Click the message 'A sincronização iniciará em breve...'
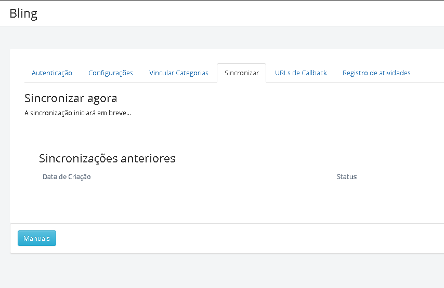This screenshot has width=444, height=288. (x=77, y=113)
